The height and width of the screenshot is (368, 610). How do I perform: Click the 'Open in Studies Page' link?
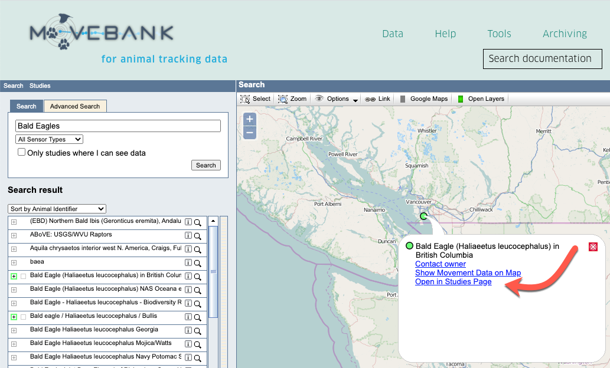(x=453, y=282)
